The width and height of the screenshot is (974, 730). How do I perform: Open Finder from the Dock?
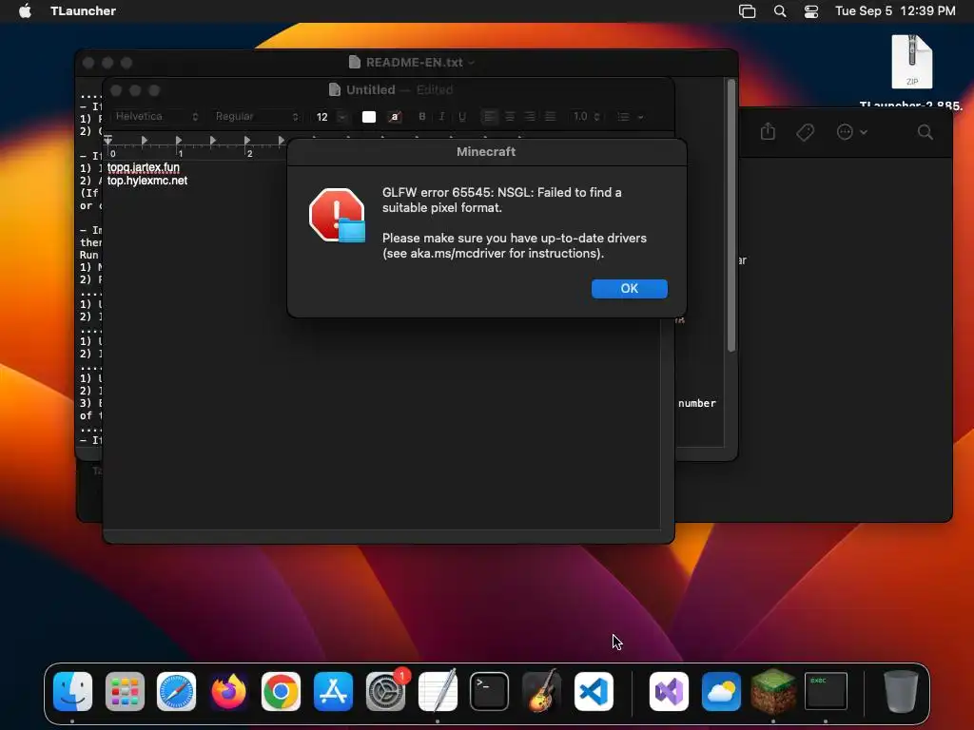pyautogui.click(x=72, y=691)
